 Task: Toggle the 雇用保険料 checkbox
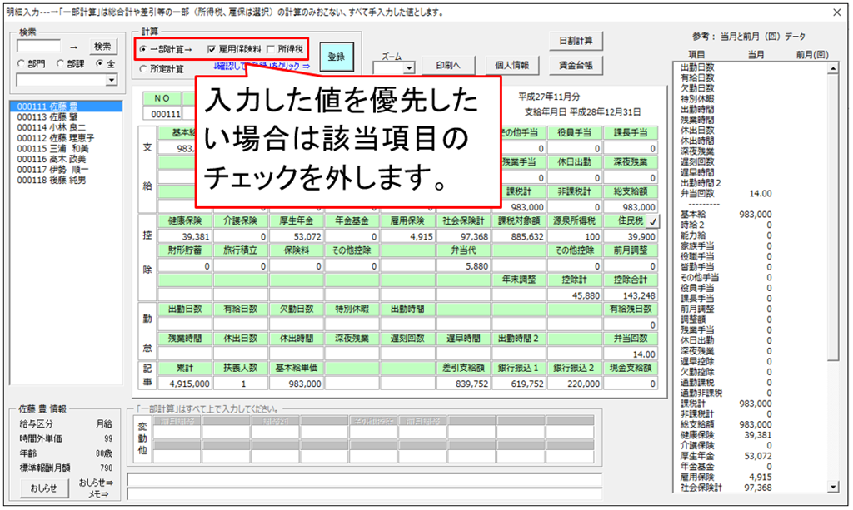coord(212,49)
